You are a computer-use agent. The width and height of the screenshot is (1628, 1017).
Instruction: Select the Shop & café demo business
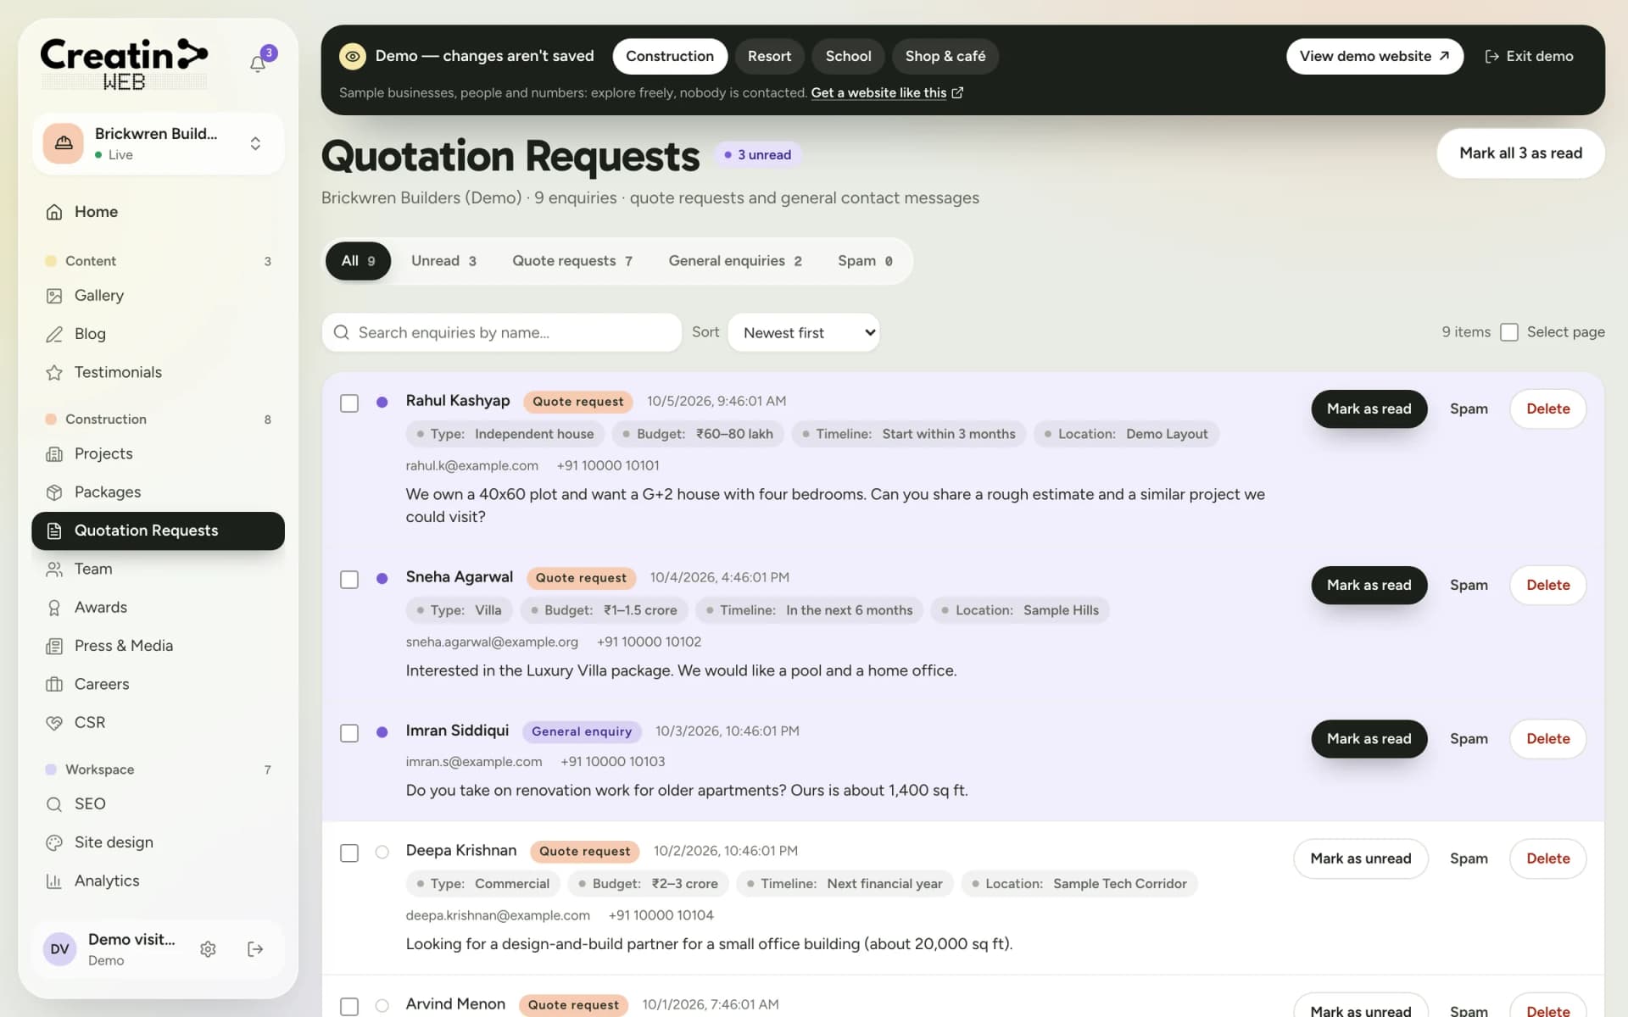coord(945,56)
